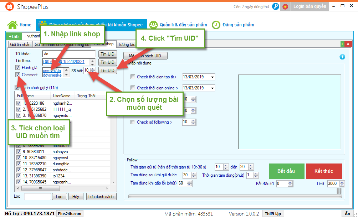Click the Quản lí & đẩy sản phẩm icon
Image resolution: width=358 pixels, height=218 pixels.
[x=153, y=25]
